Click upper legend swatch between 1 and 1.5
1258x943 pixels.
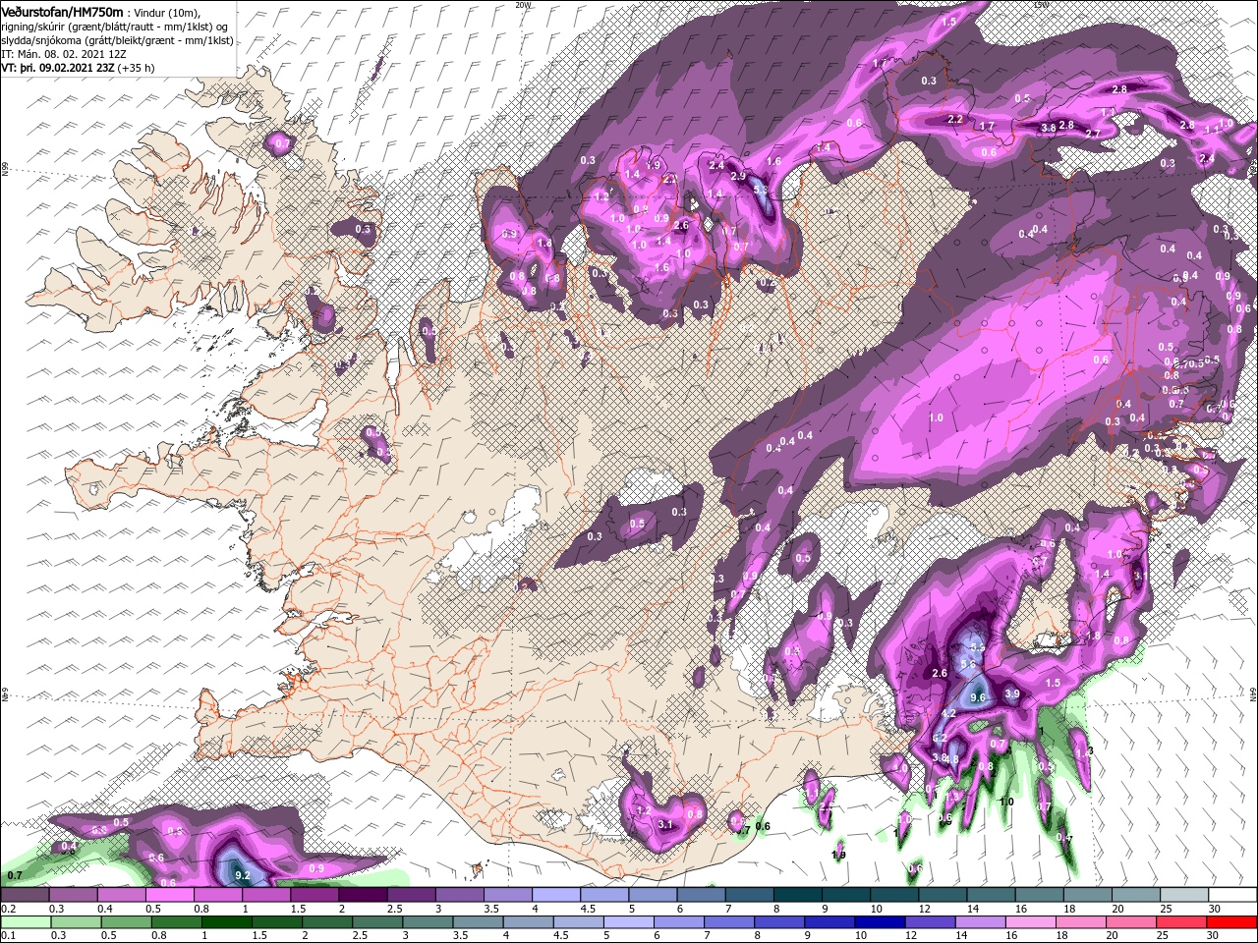click(266, 894)
